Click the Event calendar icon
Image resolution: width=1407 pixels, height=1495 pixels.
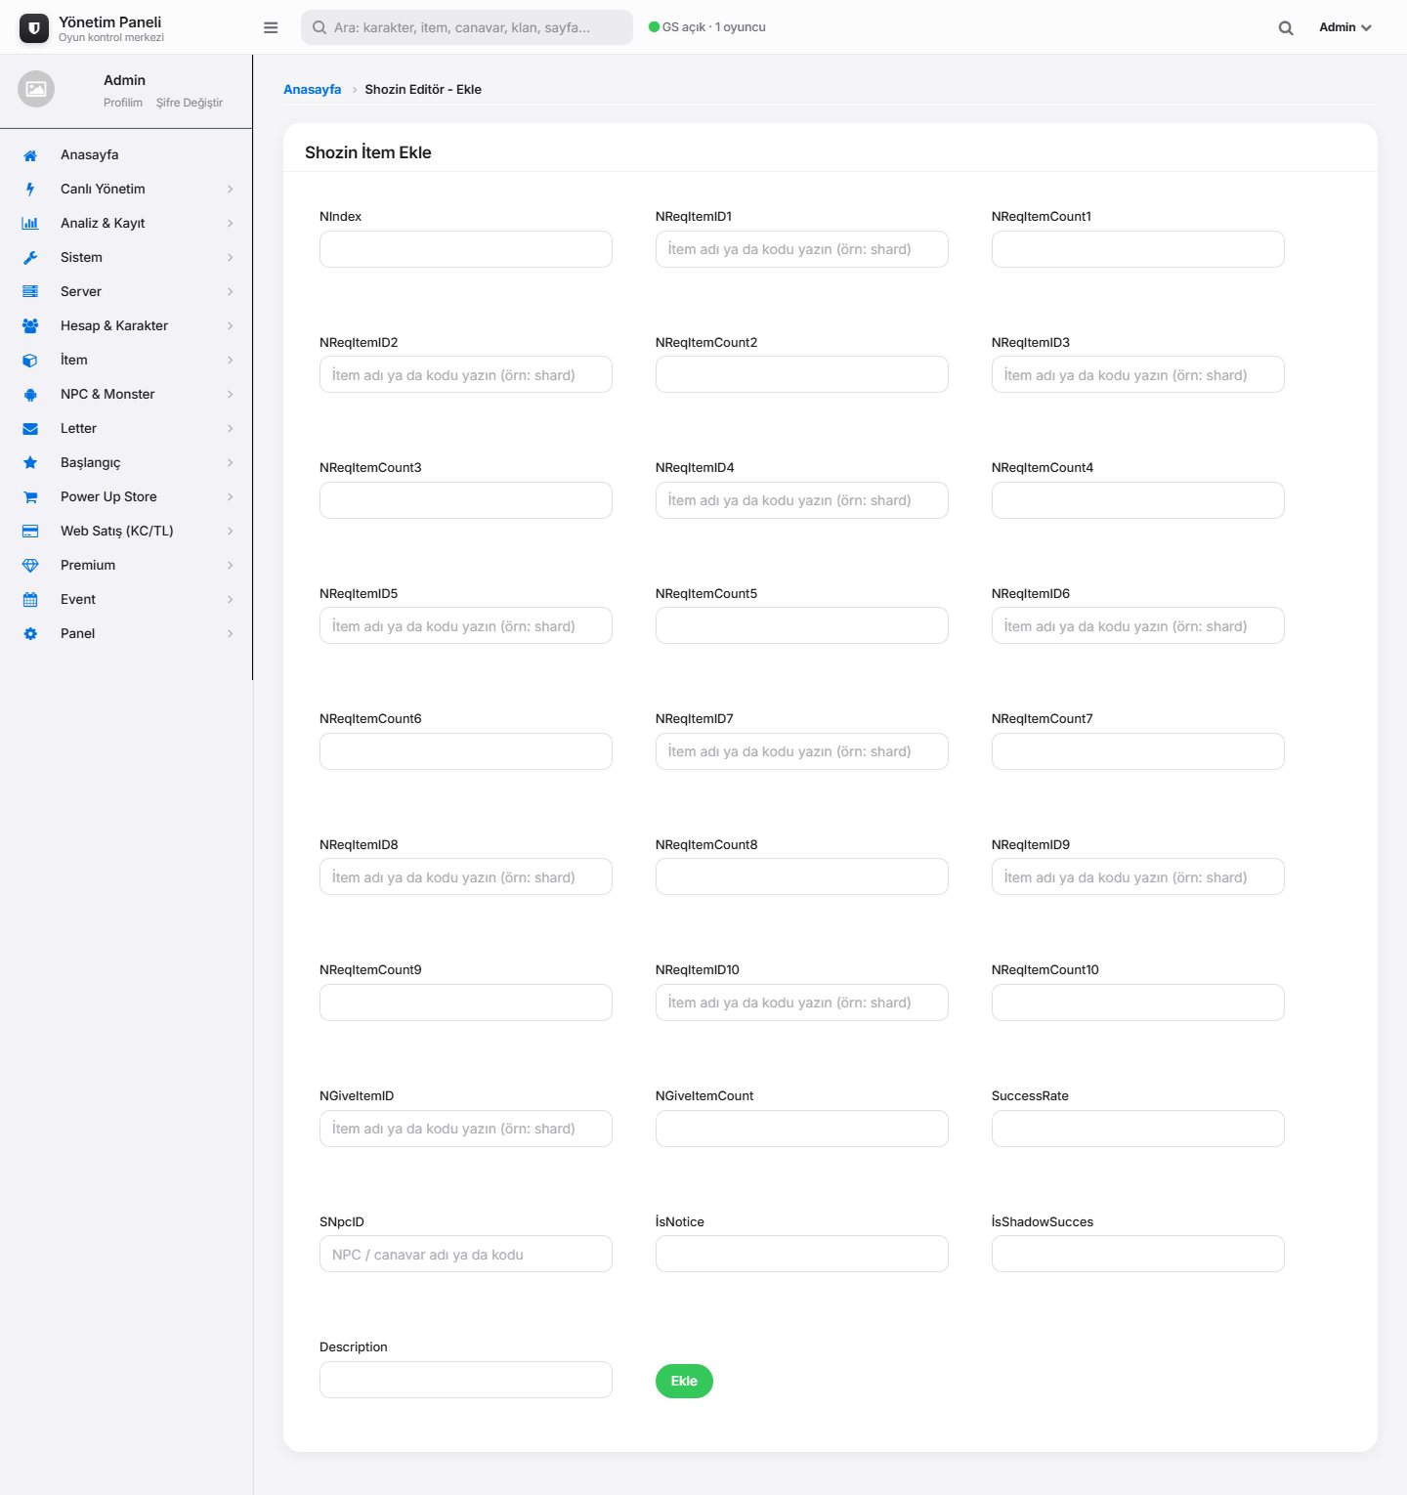coord(30,600)
